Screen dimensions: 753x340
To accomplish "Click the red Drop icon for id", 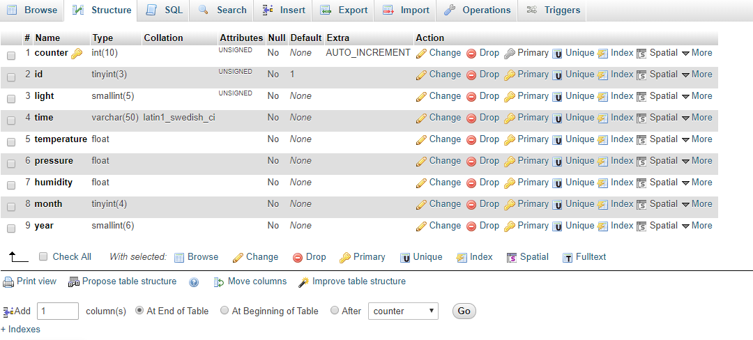I will (471, 75).
